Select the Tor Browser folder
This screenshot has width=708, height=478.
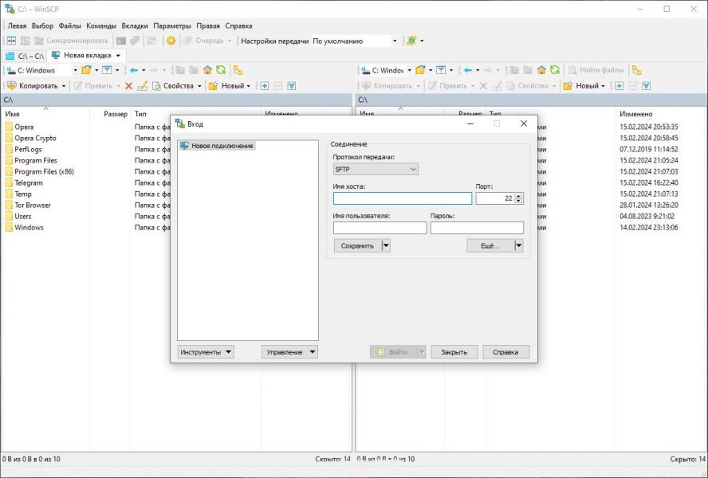click(33, 205)
